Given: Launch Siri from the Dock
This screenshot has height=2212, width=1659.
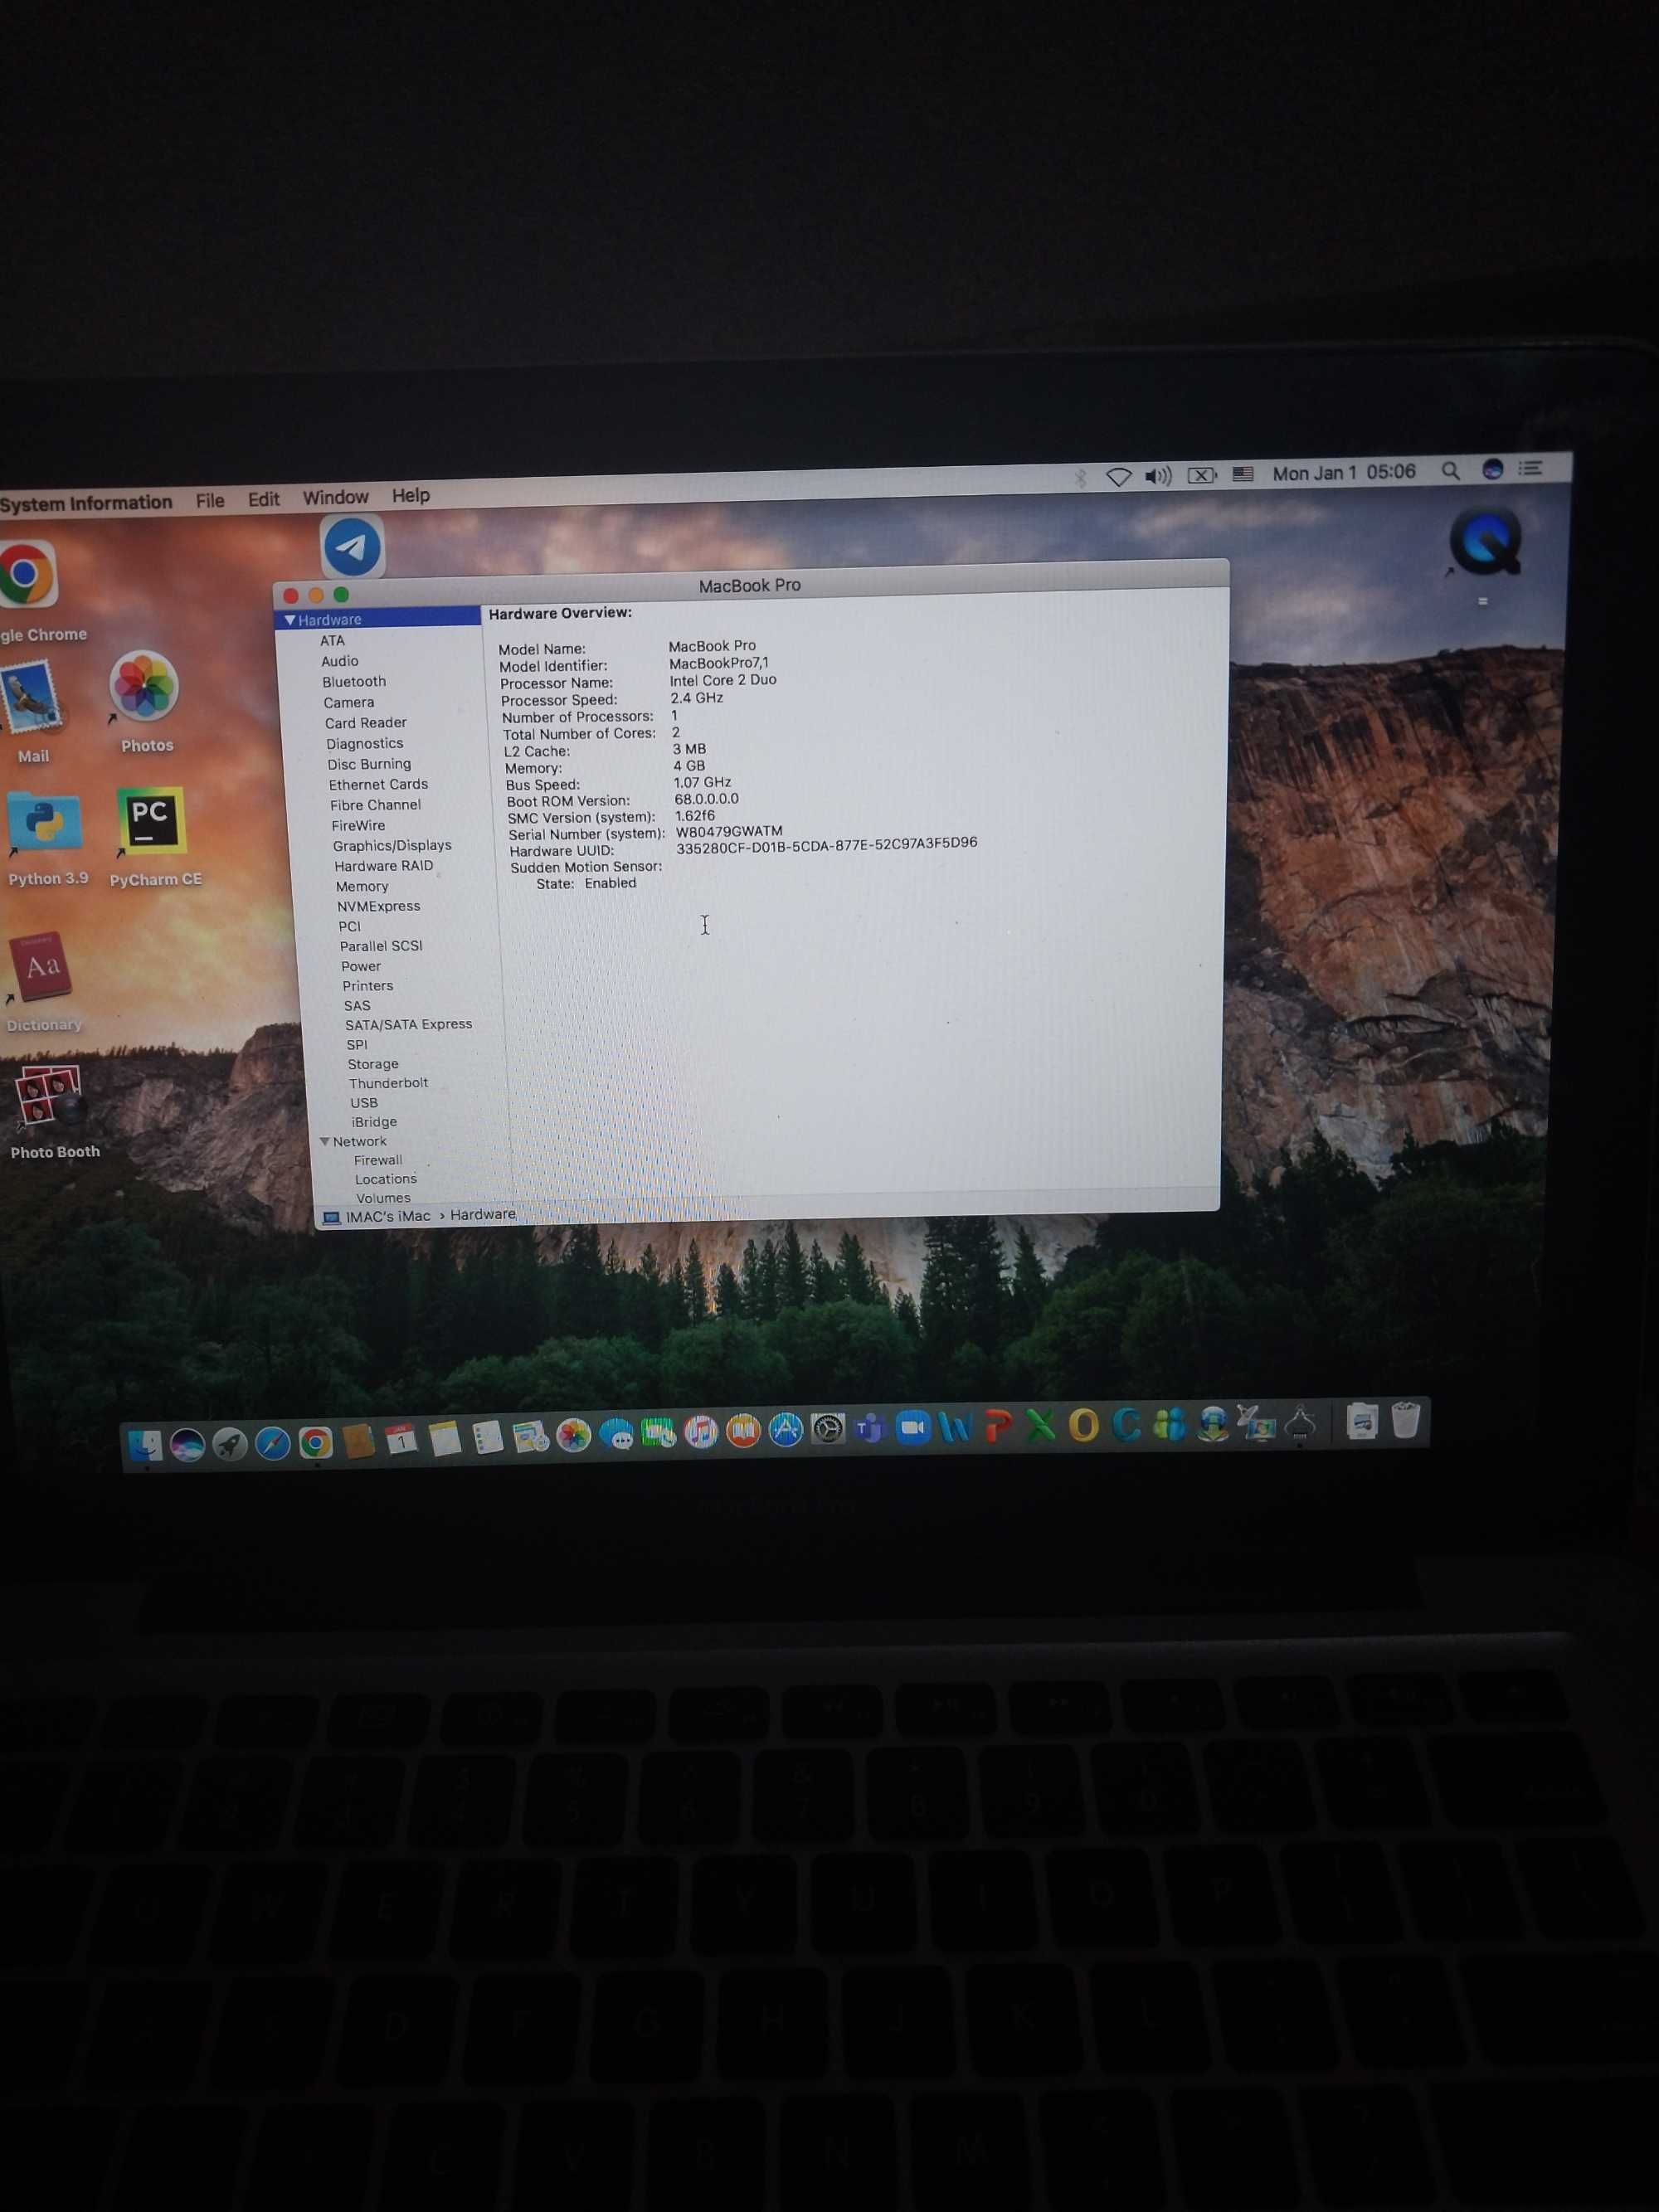Looking at the screenshot, I should [x=188, y=1444].
